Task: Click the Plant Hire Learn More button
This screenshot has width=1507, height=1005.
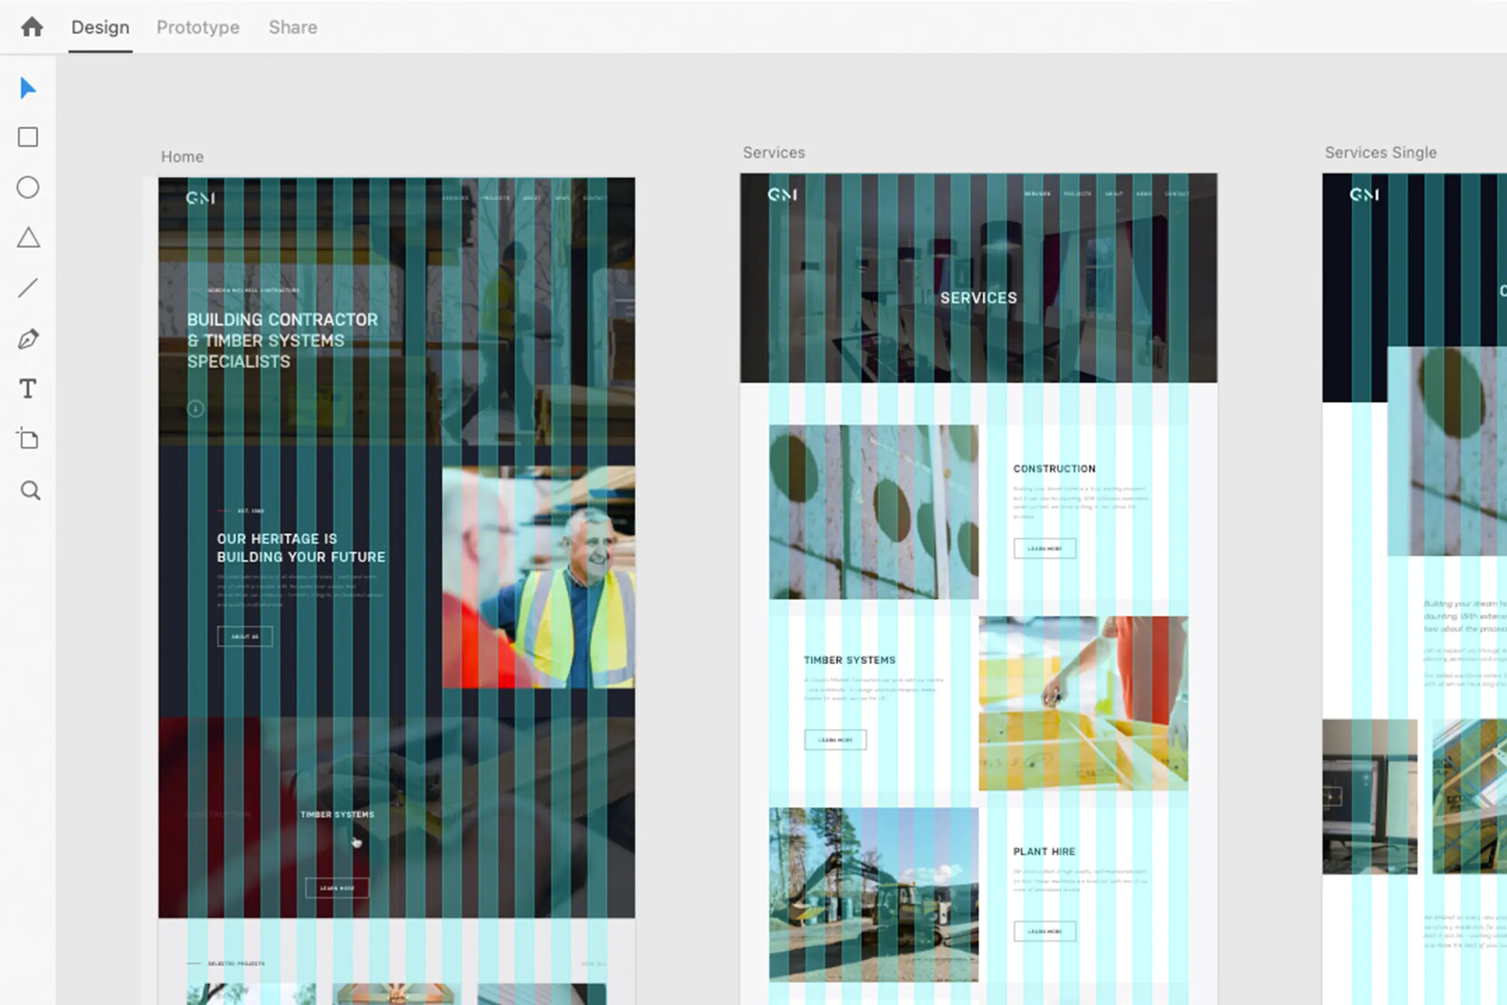Action: 1044,931
